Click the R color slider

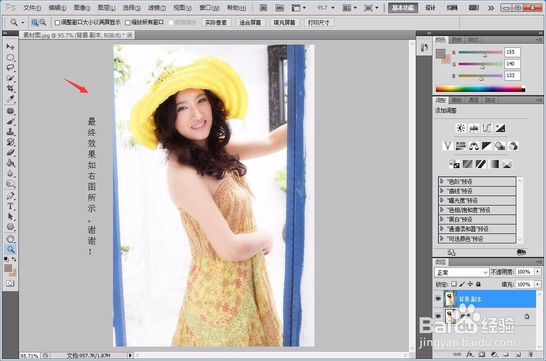click(480, 52)
